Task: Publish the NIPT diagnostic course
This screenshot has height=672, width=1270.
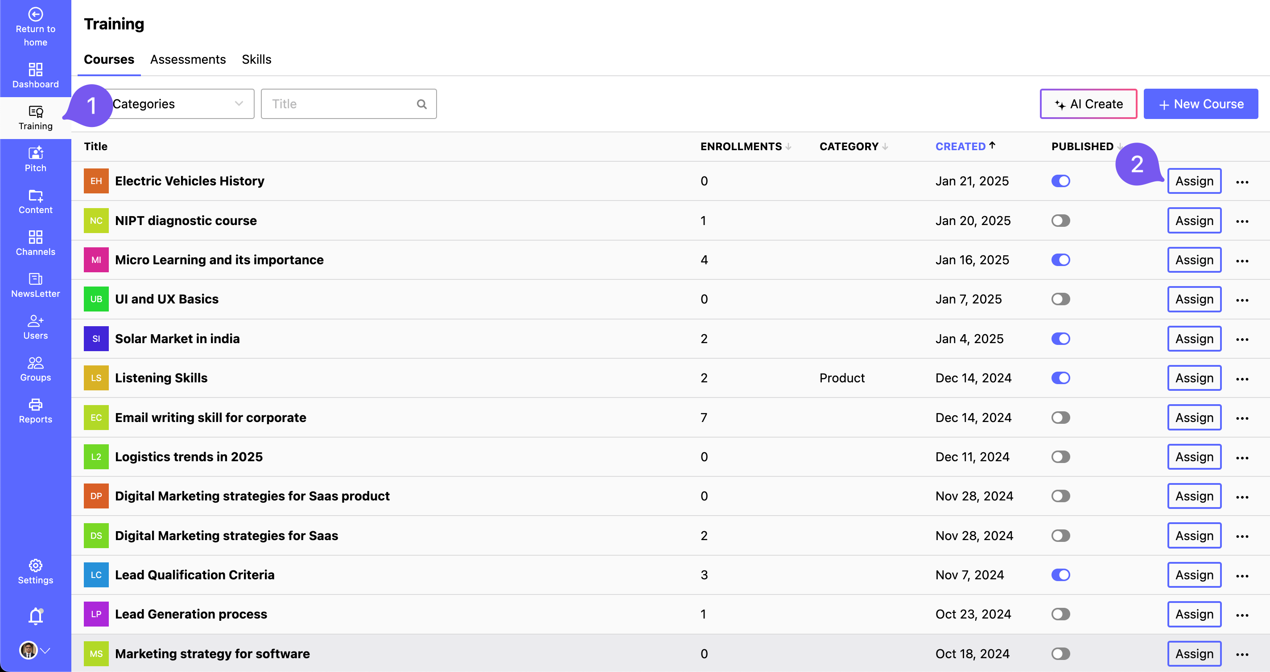Action: pos(1060,220)
